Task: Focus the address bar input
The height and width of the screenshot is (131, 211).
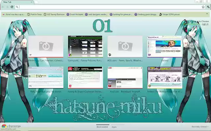Action: pyautogui.click(x=110, y=7)
